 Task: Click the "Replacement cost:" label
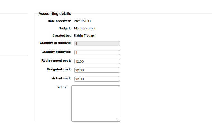(x=56, y=61)
